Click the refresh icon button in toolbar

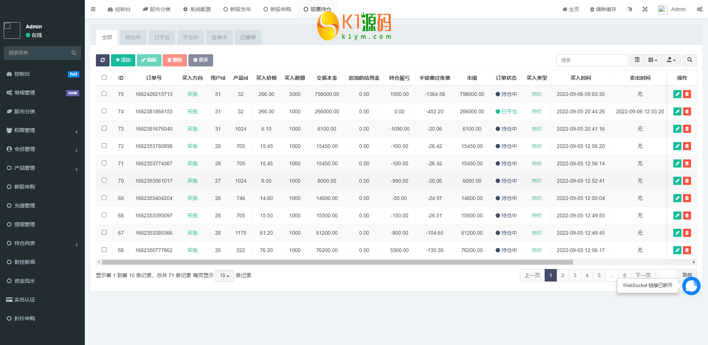pos(103,60)
